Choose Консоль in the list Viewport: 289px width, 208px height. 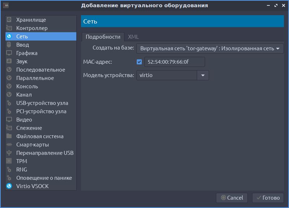click(x=41, y=86)
